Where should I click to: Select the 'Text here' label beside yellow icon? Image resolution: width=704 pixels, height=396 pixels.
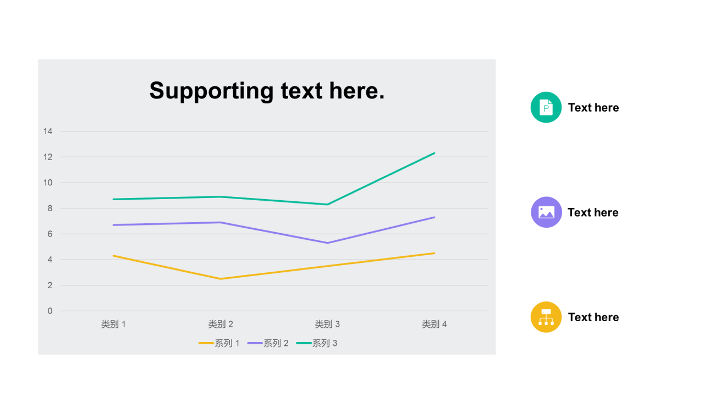[x=593, y=317]
